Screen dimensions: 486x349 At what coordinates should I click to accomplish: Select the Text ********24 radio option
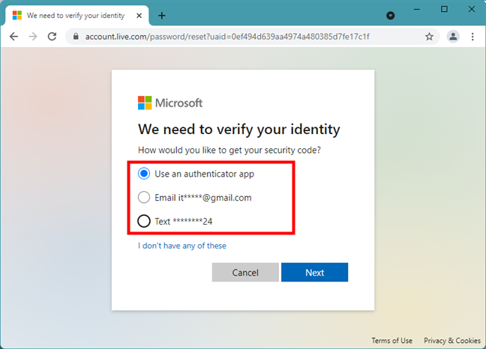pos(144,221)
